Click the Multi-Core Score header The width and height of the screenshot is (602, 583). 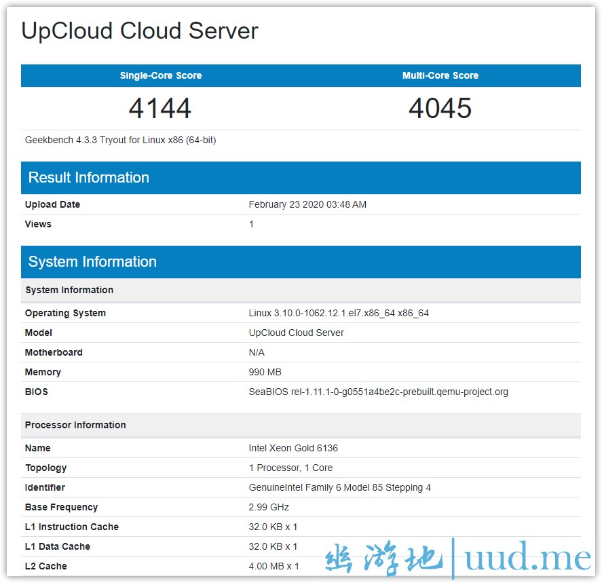coord(440,75)
